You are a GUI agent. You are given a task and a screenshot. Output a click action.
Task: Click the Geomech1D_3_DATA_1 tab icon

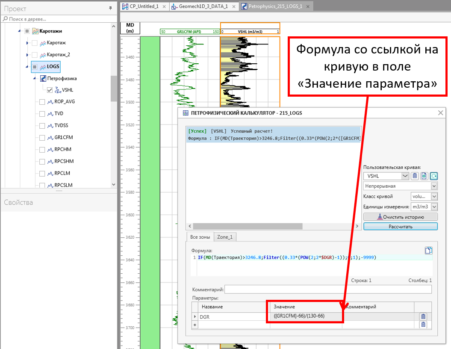click(174, 6)
